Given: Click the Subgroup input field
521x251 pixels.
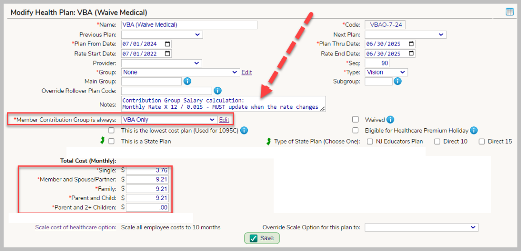Looking at the screenshot, I should pos(379,81).
